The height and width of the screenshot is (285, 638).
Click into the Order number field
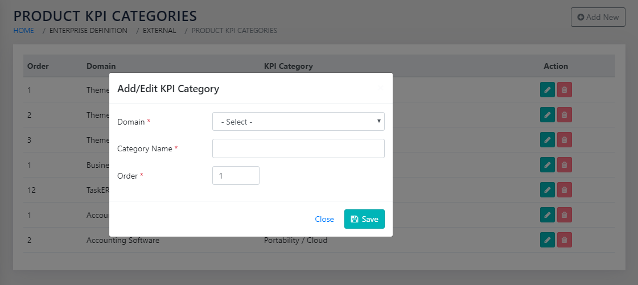tap(236, 176)
